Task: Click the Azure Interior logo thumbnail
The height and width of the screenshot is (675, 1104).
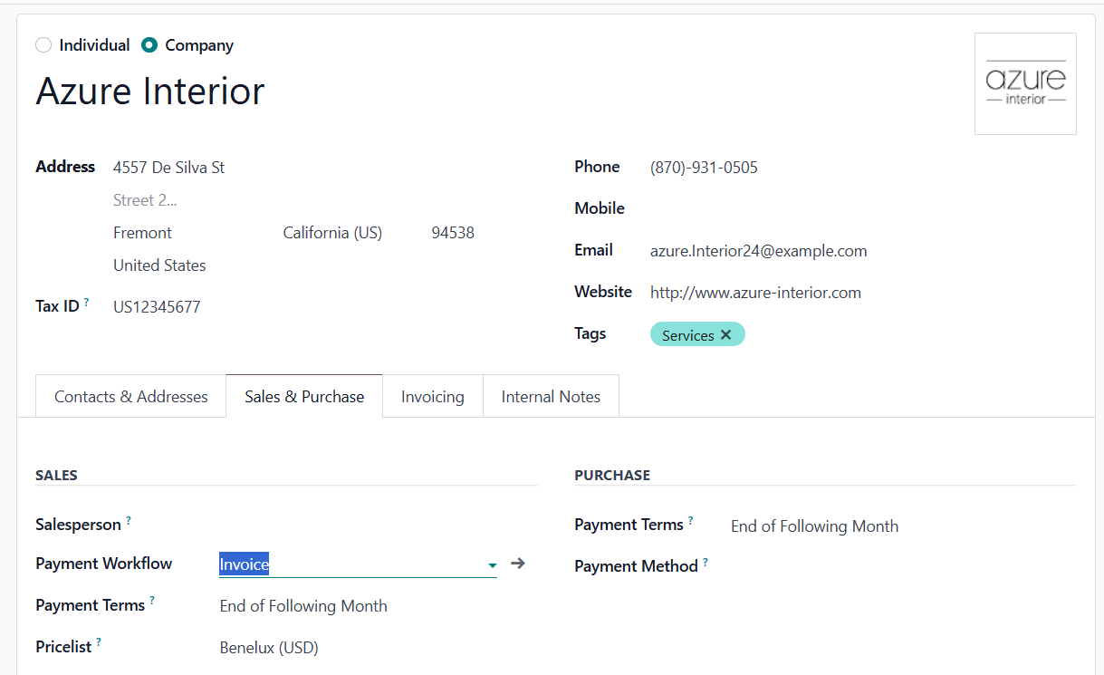Action: point(1024,83)
